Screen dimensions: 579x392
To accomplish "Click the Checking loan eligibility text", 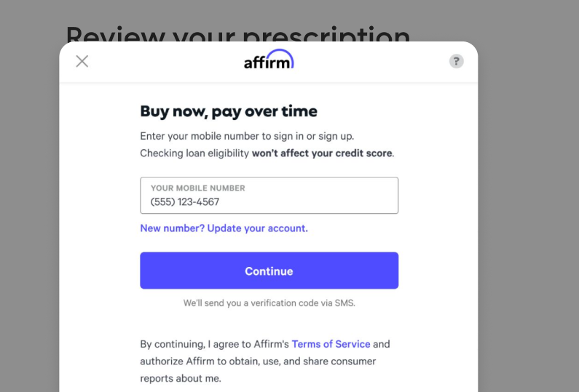I will (x=194, y=153).
